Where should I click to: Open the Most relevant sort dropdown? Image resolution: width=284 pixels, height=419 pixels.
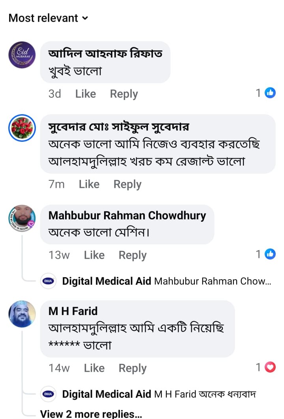pyautogui.click(x=48, y=18)
